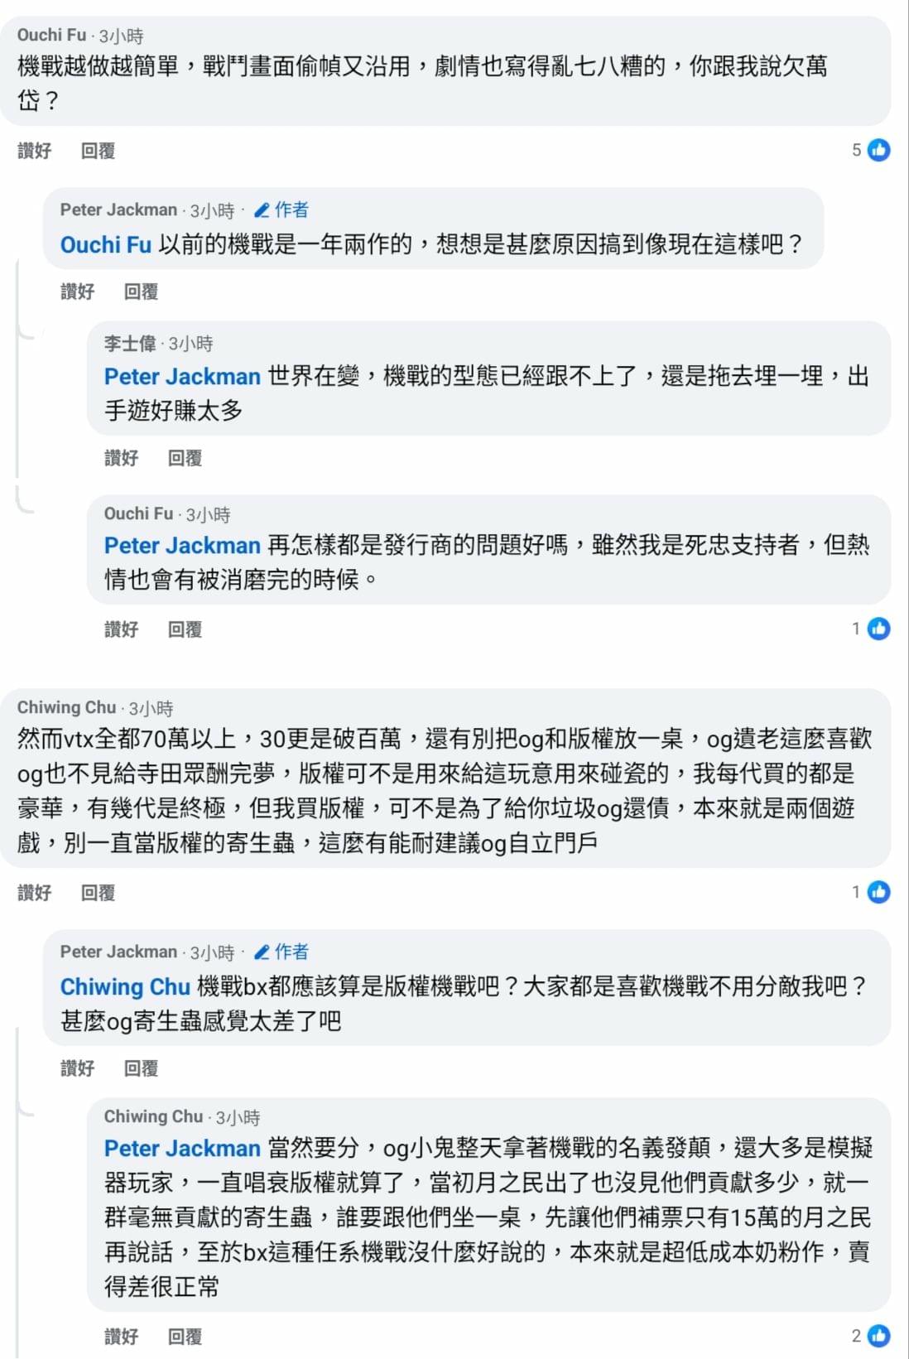Viewport: 909px width, 1359px height.
Task: Click like reaction icon with count 2
Action: [878, 1336]
